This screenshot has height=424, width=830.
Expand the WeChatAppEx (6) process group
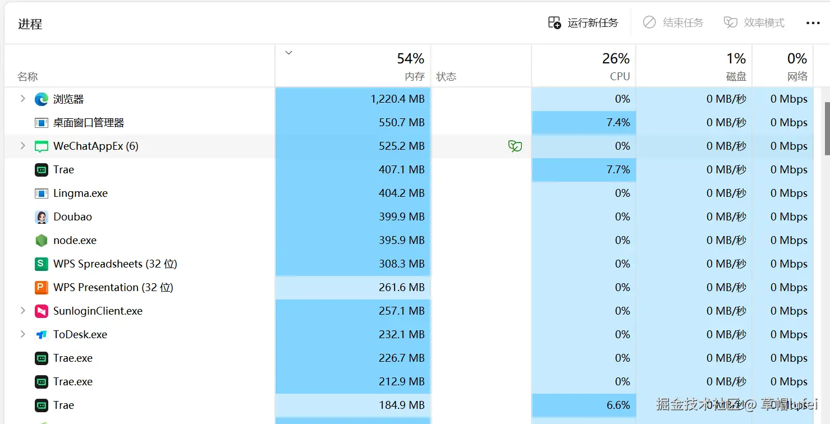tap(22, 146)
